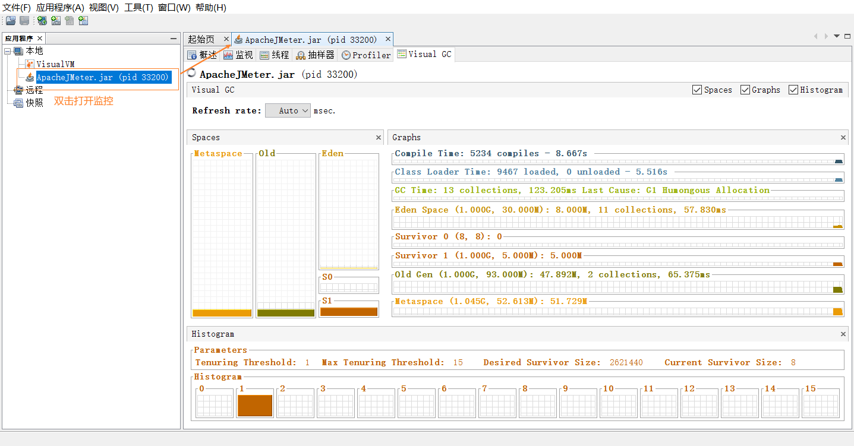This screenshot has height=446, width=854.
Task: Click the last toolbar icon, Add Snapshot
Action: pyautogui.click(x=83, y=21)
